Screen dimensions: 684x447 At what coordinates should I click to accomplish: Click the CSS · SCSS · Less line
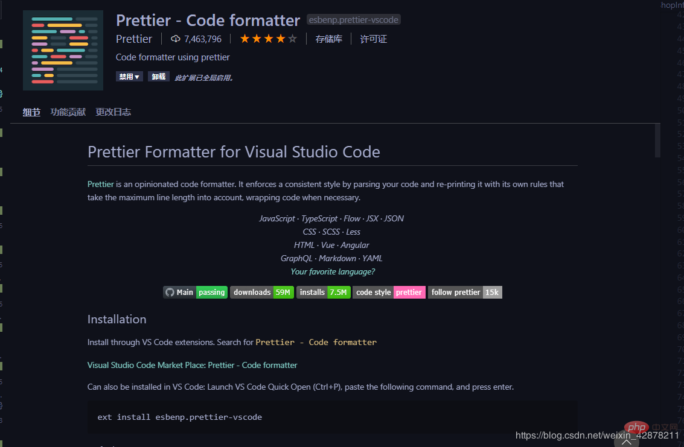point(331,232)
